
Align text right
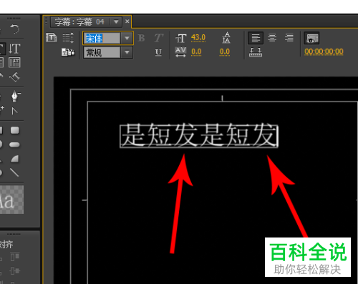coord(289,38)
